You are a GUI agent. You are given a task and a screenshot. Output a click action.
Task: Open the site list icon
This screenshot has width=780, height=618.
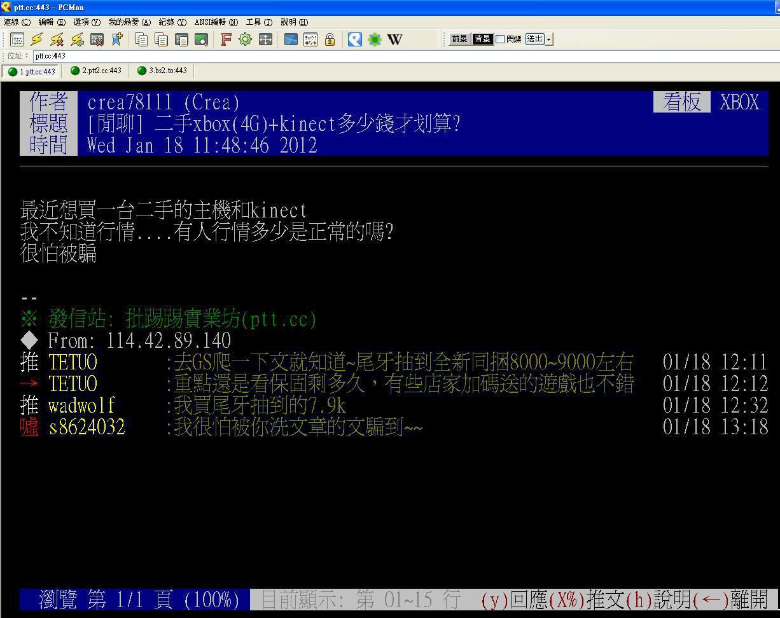17,39
